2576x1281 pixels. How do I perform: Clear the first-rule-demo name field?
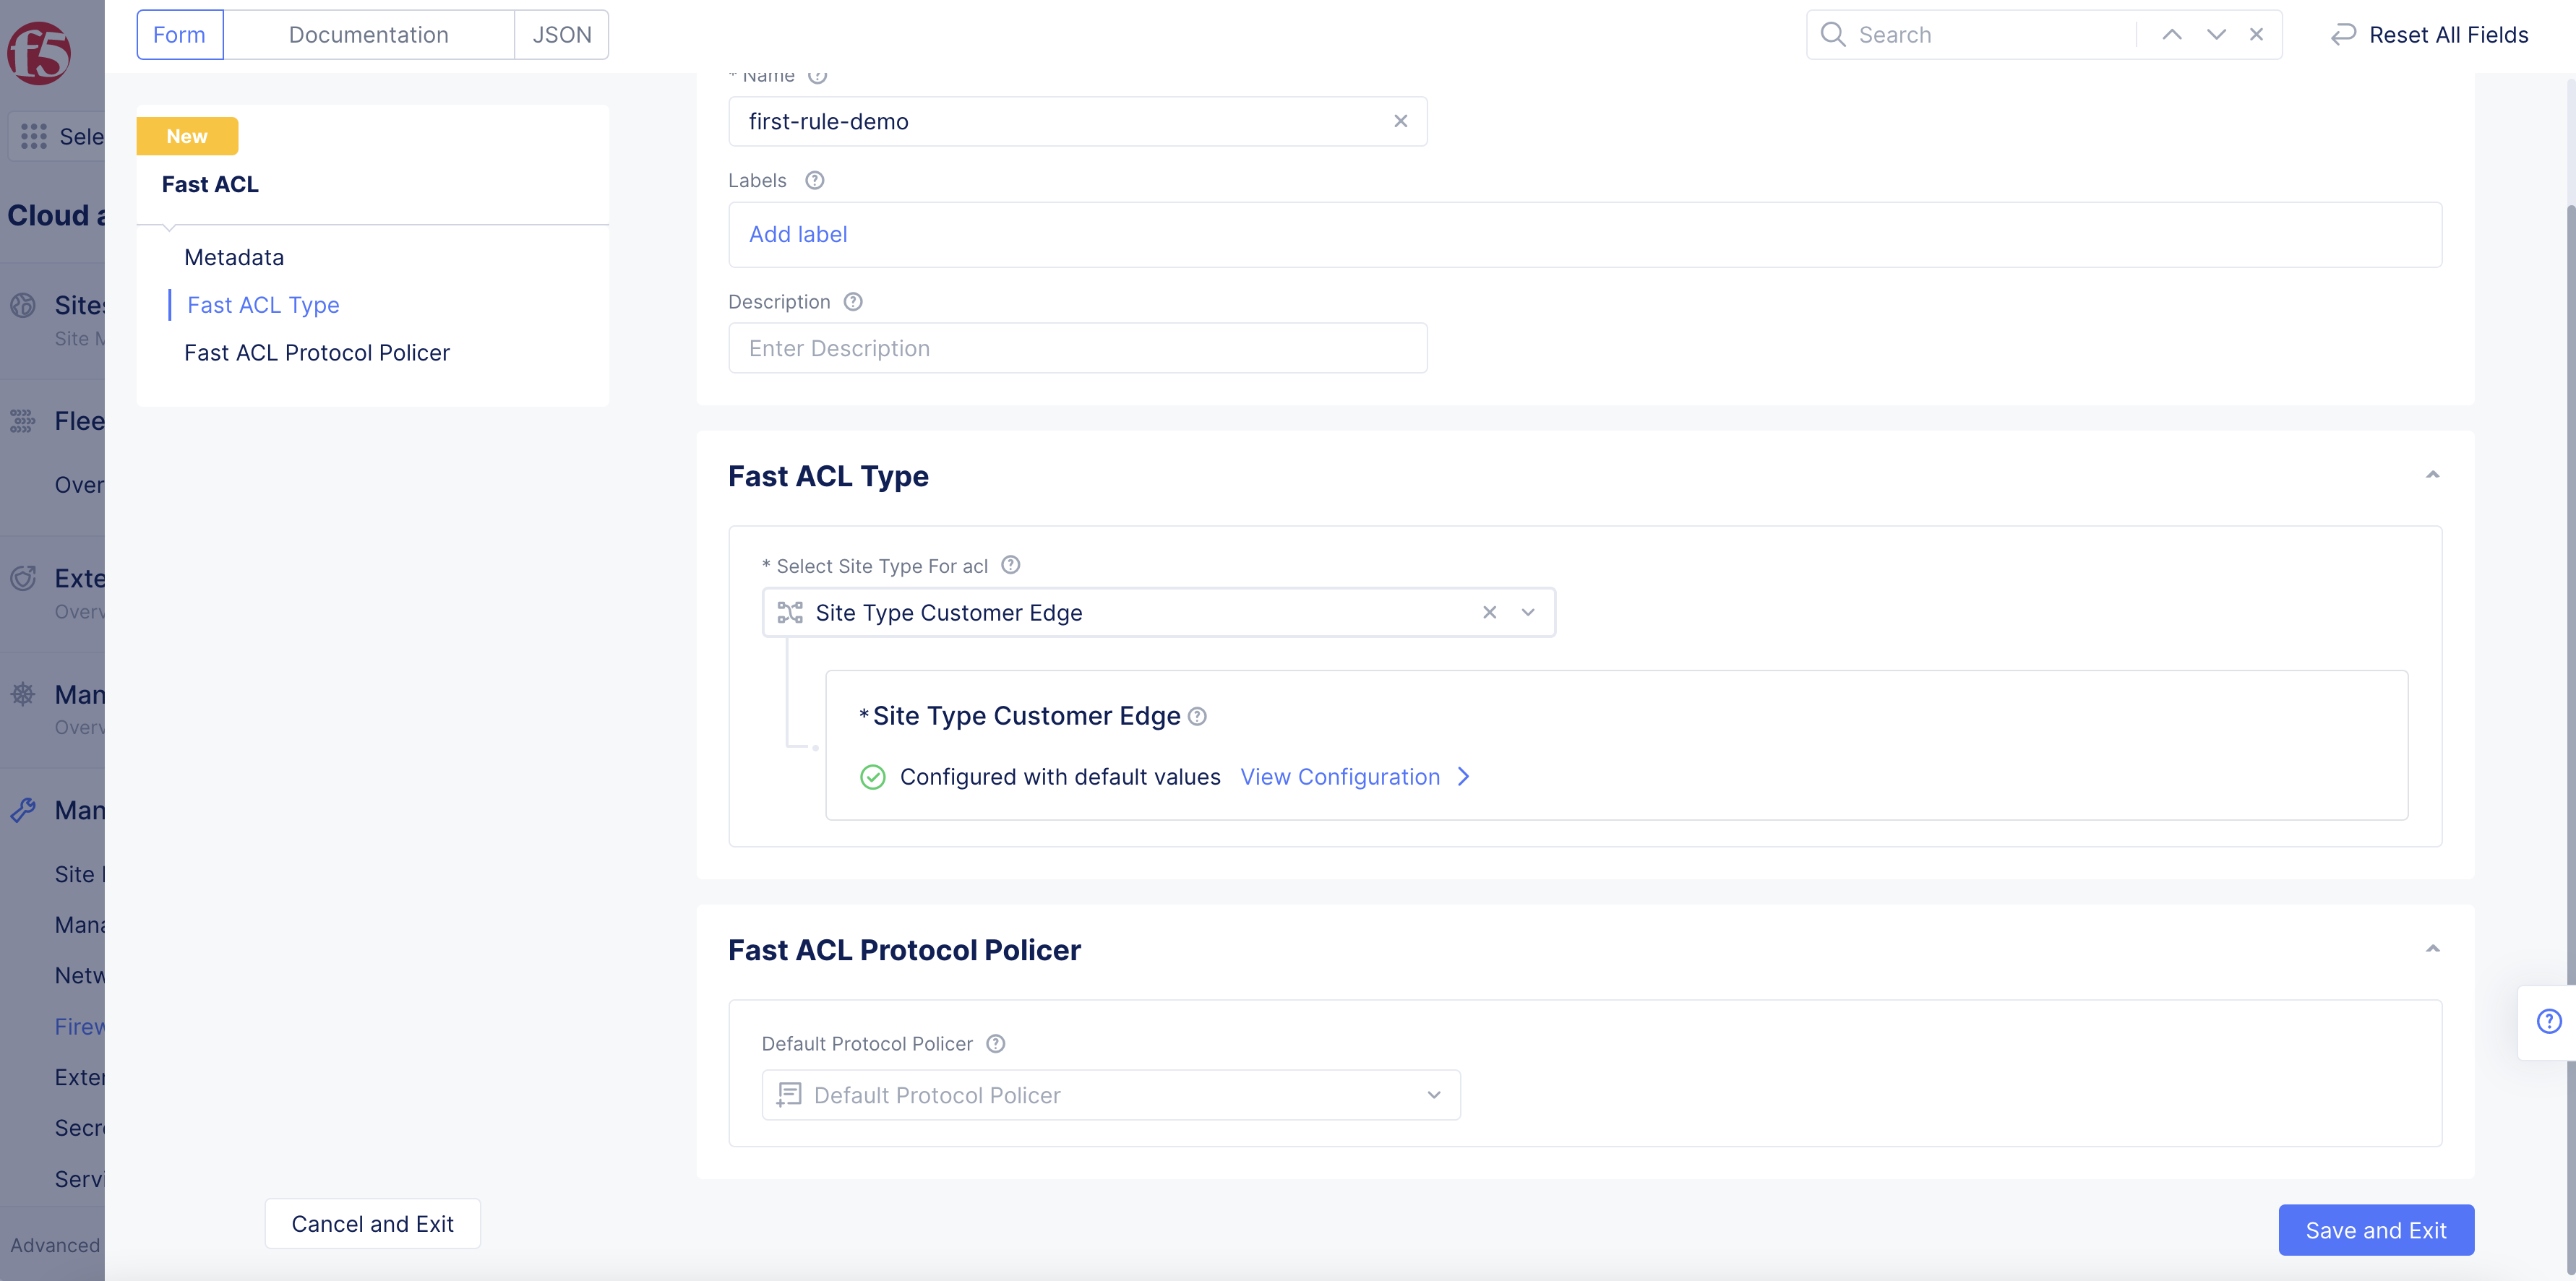pos(1400,121)
